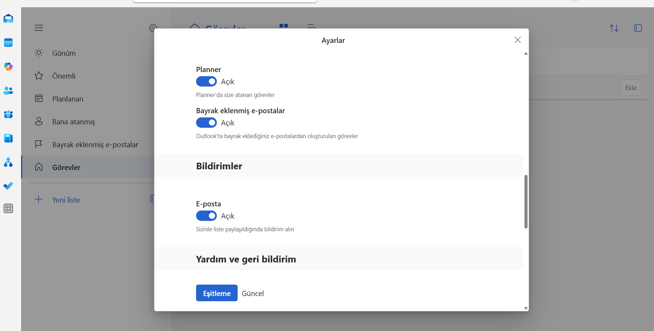Open People contacts icon in left rail

tap(8, 90)
